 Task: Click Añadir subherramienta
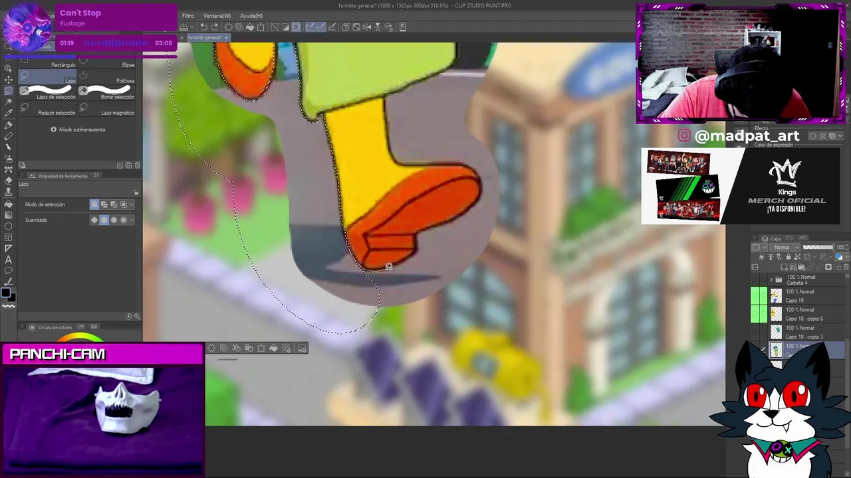point(78,129)
